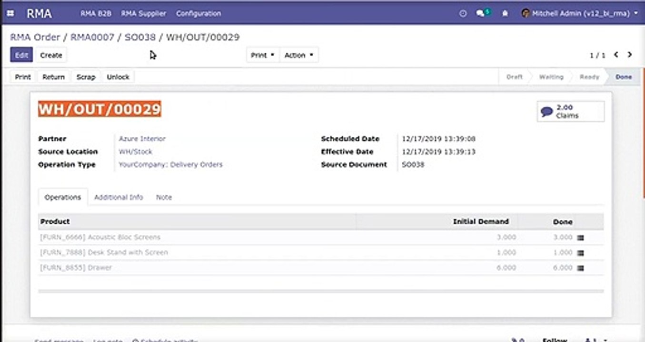Click the effective date 12/17/2019 13:39:13
645x342 pixels.
point(438,152)
